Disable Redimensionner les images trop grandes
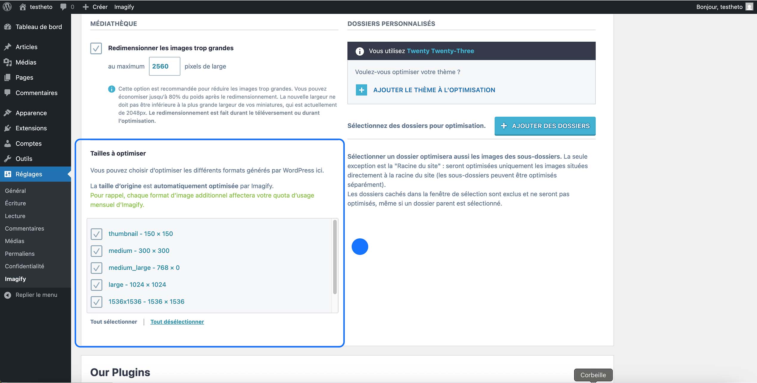 tap(96, 49)
